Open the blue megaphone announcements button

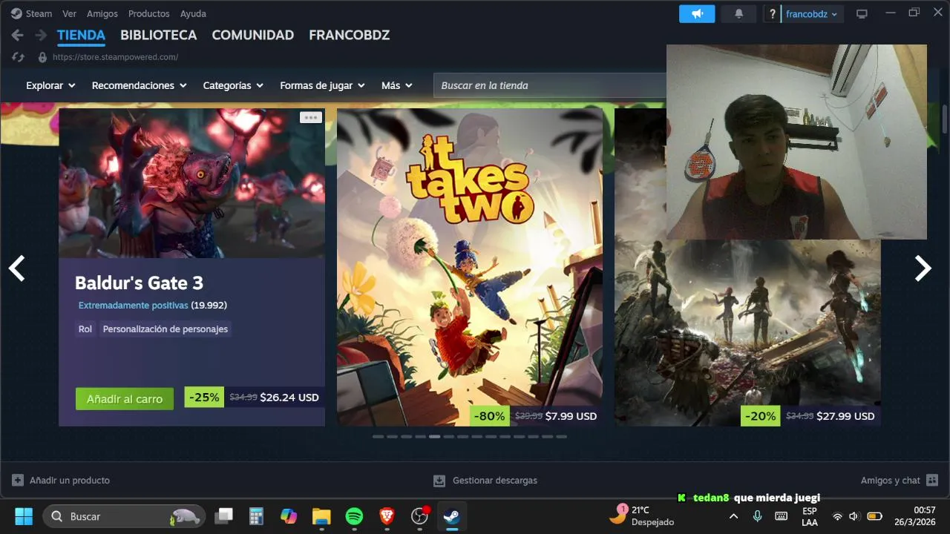(697, 13)
